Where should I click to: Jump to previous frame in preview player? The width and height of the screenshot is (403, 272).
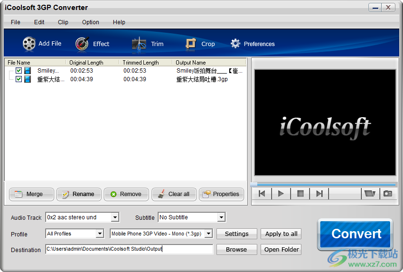click(262, 194)
